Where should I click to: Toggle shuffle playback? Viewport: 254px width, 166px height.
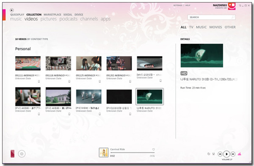[x=213, y=154]
